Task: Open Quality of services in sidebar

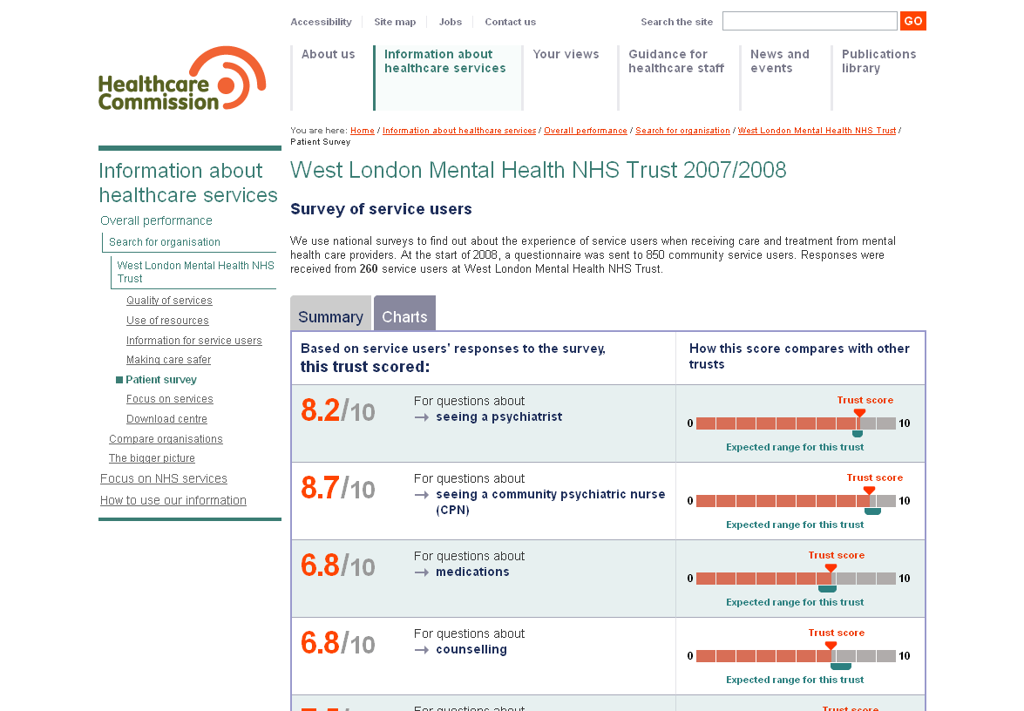Action: pyautogui.click(x=169, y=301)
